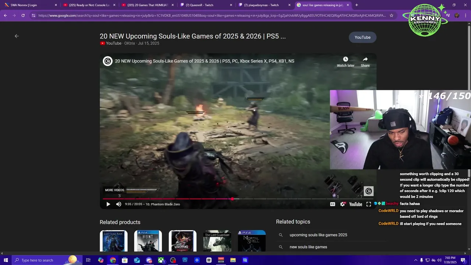Open Discord from the taskbar

[149, 260]
